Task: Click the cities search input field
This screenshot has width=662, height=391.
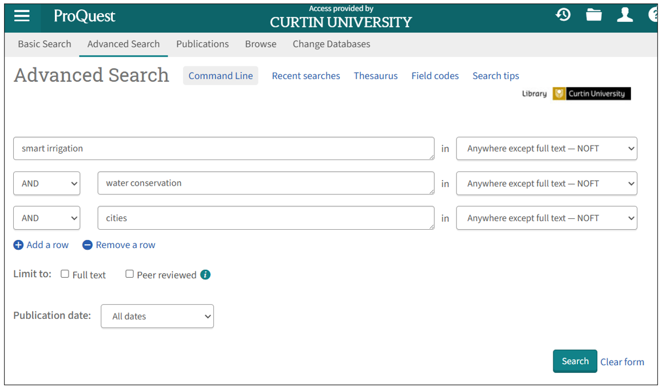Action: click(x=265, y=218)
